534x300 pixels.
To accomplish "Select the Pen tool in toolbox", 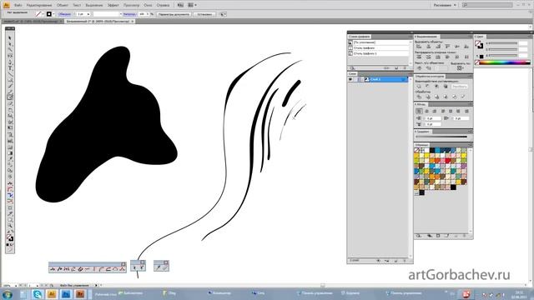I will 10,62.
